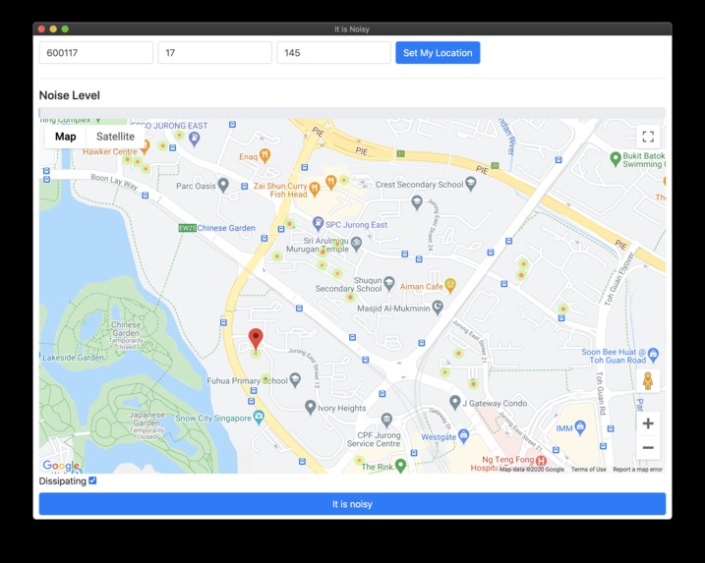Focus the input field containing 17
Image resolution: width=705 pixels, height=563 pixels.
click(x=215, y=53)
